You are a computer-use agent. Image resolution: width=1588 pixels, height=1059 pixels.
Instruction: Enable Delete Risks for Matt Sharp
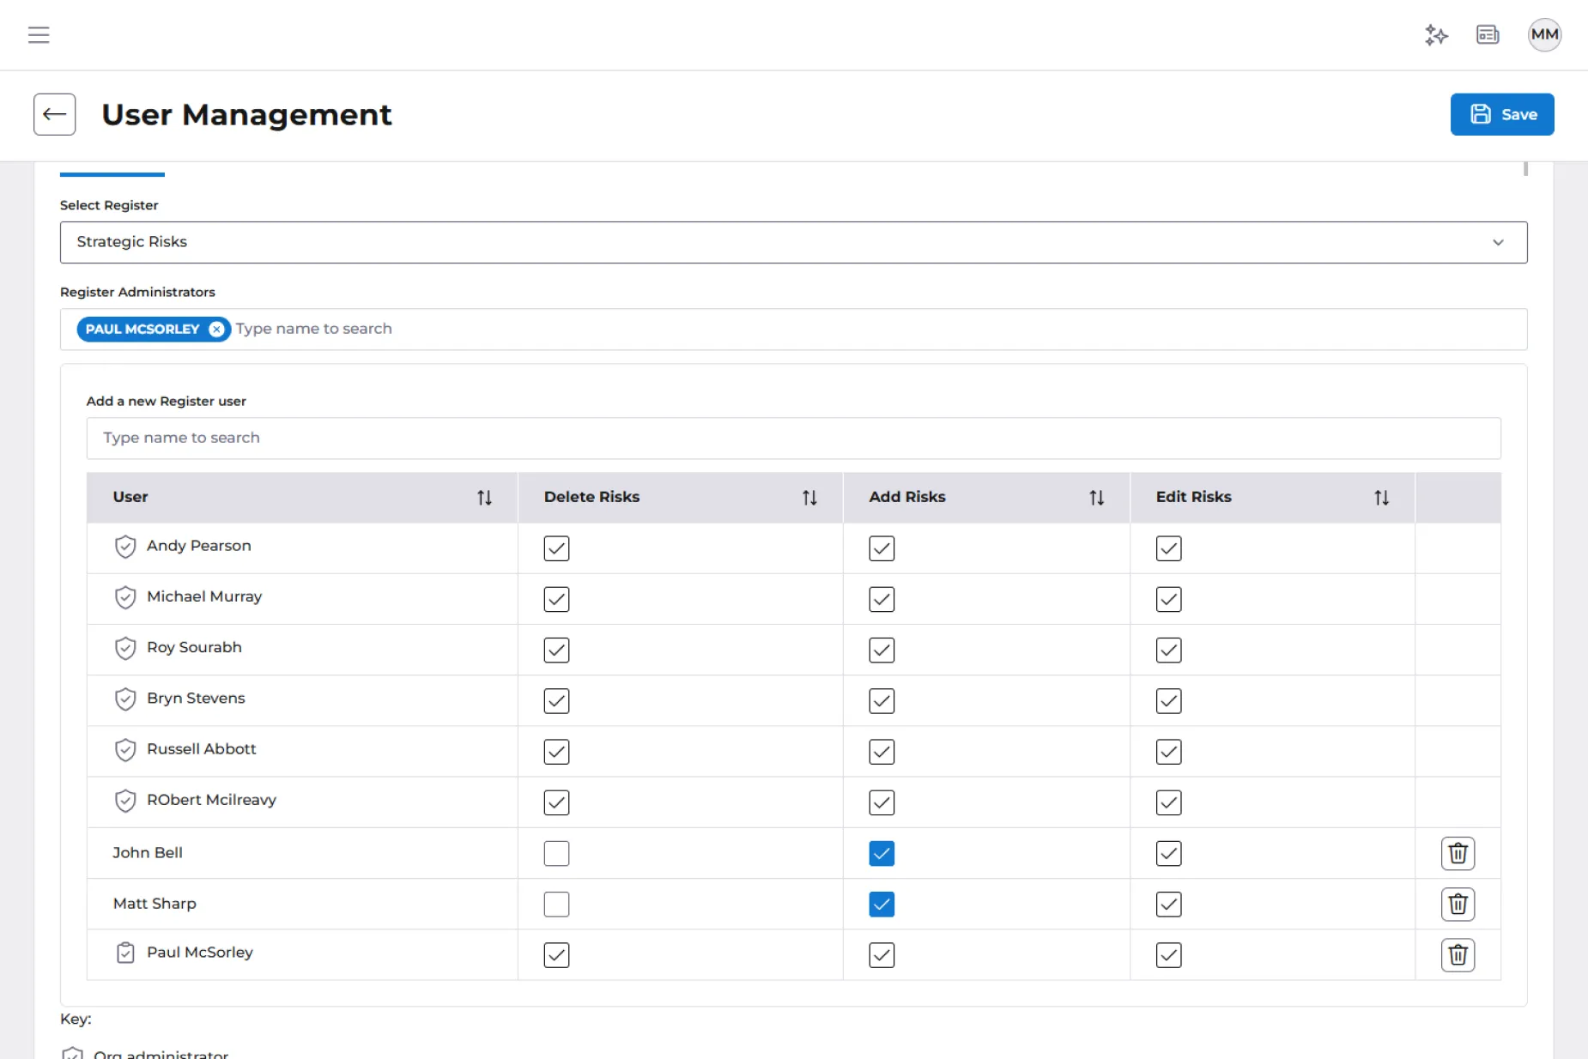point(556,905)
